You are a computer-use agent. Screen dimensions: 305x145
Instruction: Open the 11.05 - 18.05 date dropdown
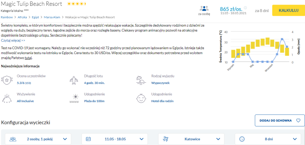115,139
